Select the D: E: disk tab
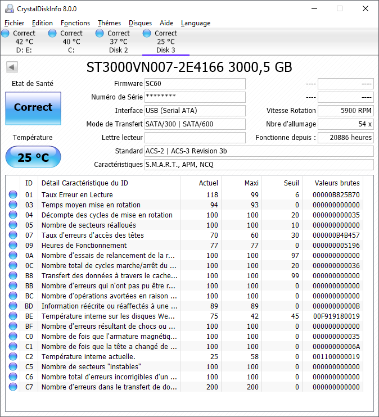Screen dimensions: 379x417 pyautogui.click(x=24, y=42)
